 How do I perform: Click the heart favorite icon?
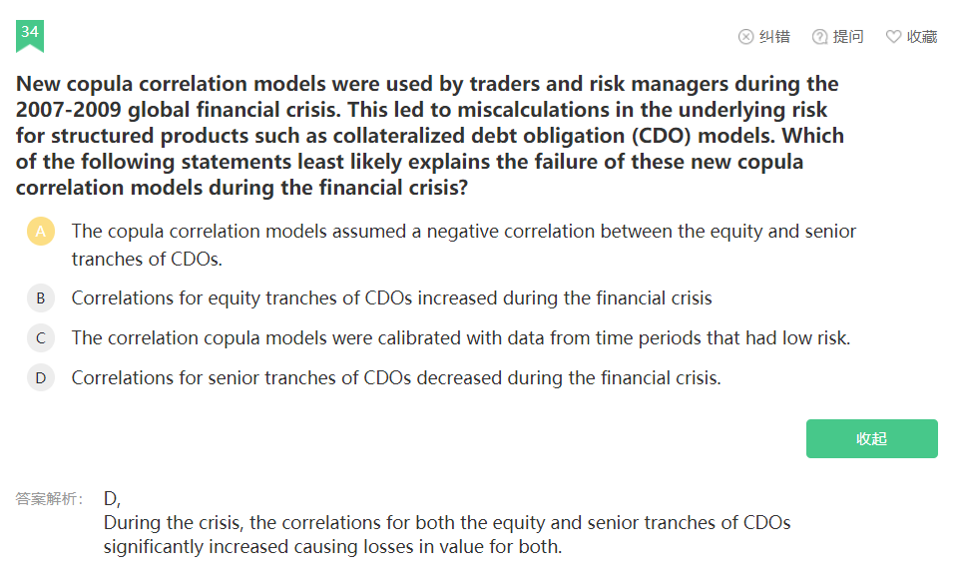point(893,37)
